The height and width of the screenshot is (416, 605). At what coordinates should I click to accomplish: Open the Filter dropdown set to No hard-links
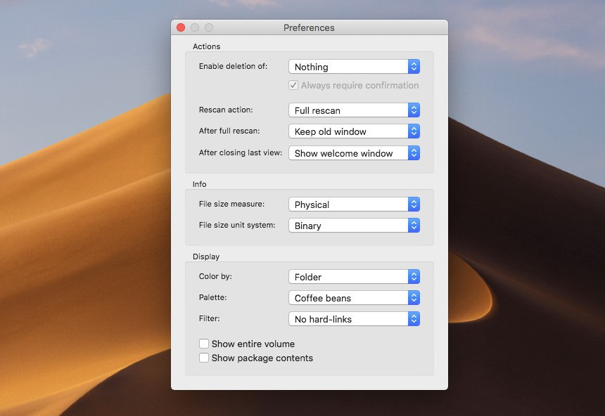tap(355, 319)
